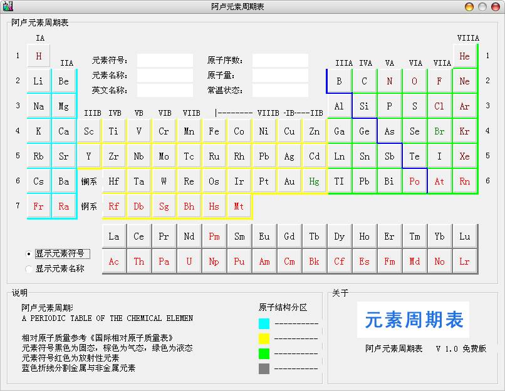
Task: Click the 常温状态 text field
Action: (280, 90)
